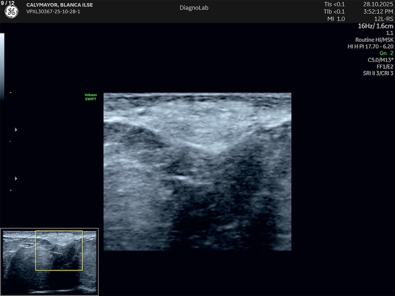The width and height of the screenshot is (395, 296).
Task: Click the 16Hz/ 1.6cm depth readout
Action: 375,26
